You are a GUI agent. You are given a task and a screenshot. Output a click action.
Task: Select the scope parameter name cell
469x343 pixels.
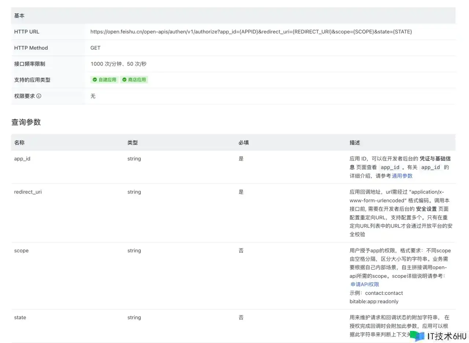click(21, 251)
